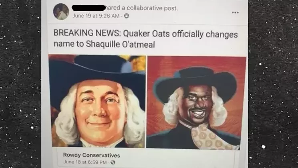Click the patterned cravat in right photo

click(x=211, y=137)
